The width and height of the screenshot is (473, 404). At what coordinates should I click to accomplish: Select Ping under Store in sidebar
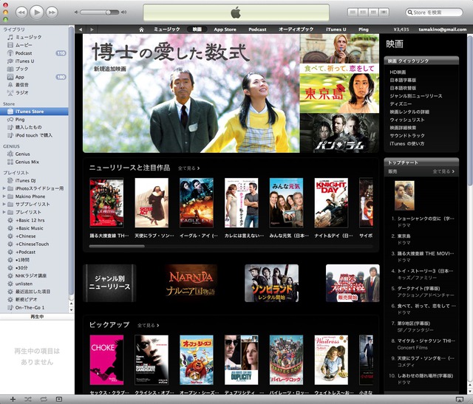click(x=34, y=120)
